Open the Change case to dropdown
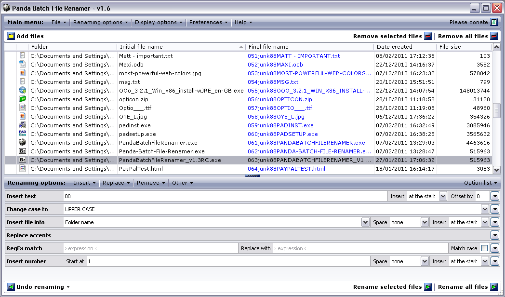Viewport: 505px width, 297px height. pyautogui.click(x=485, y=209)
